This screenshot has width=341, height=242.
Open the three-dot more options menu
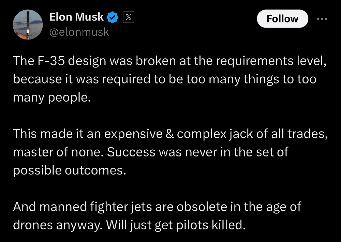click(x=322, y=19)
